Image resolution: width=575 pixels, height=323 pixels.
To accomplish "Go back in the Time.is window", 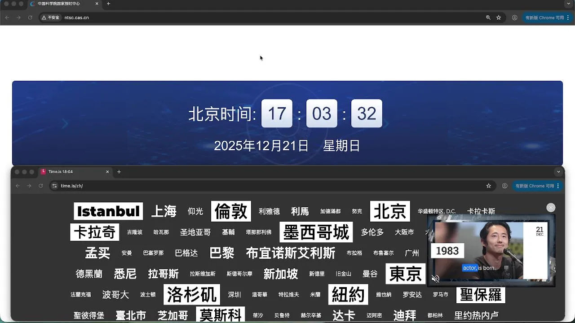I will pos(18,186).
